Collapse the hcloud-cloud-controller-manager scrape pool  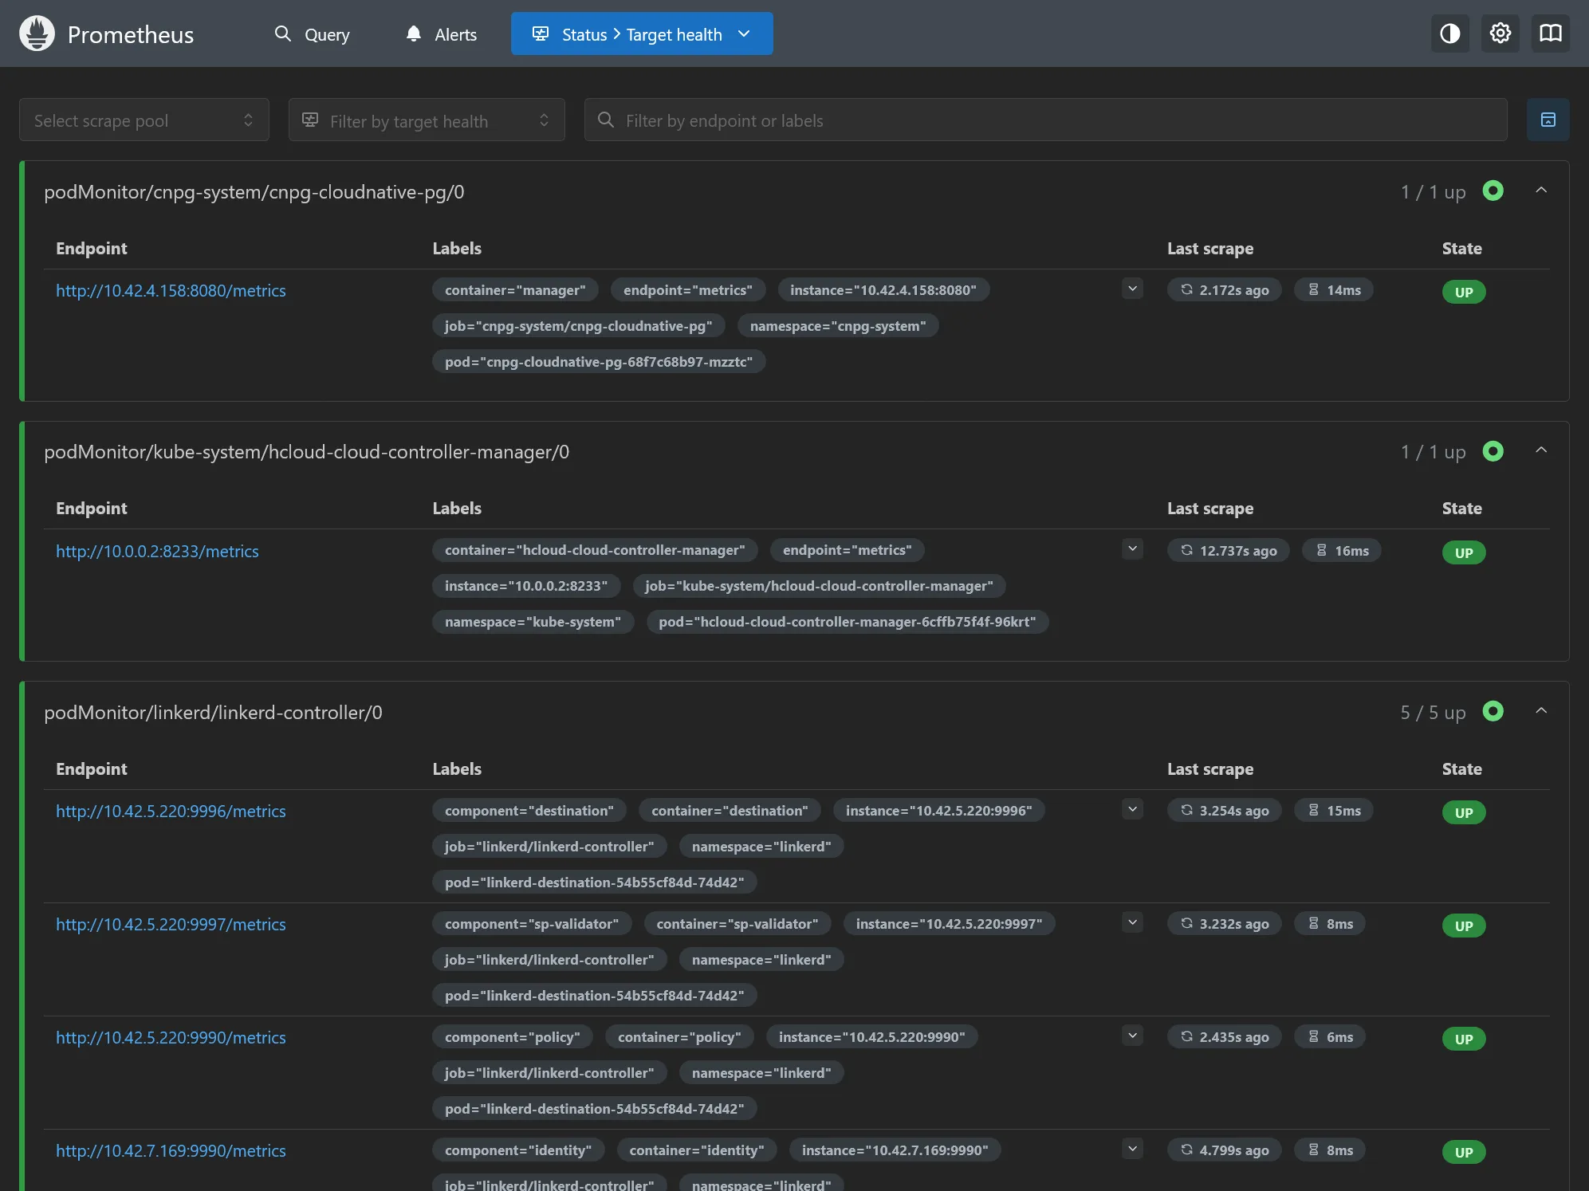(1540, 450)
